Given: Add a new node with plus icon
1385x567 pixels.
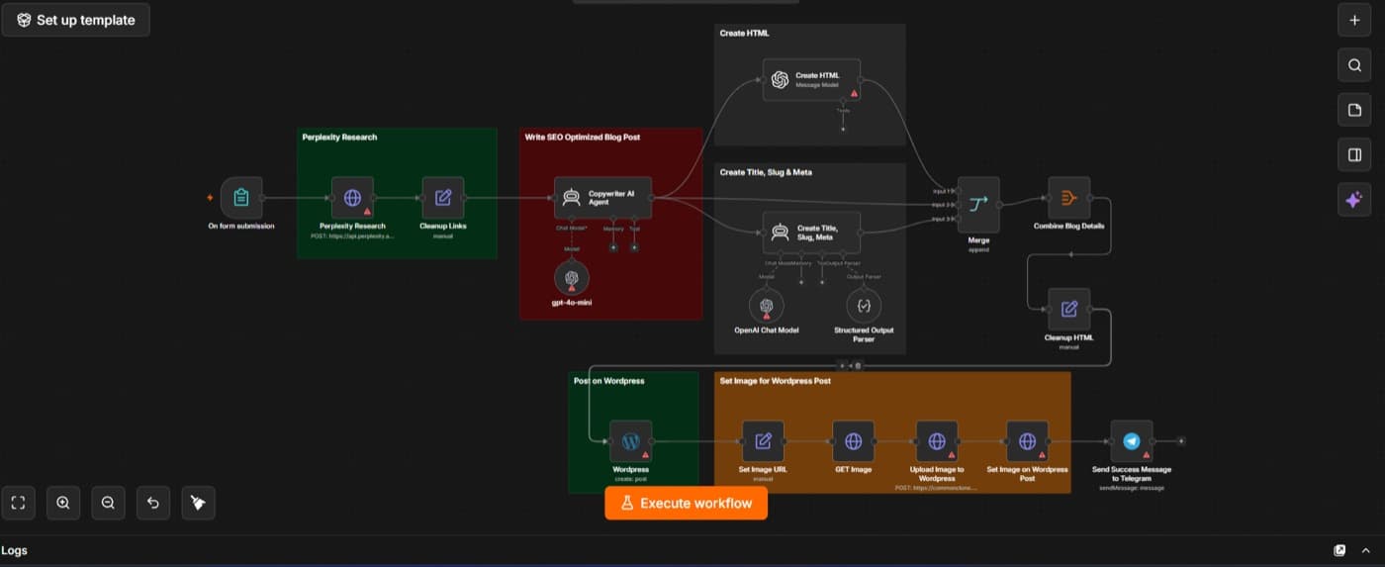Looking at the screenshot, I should (1354, 20).
